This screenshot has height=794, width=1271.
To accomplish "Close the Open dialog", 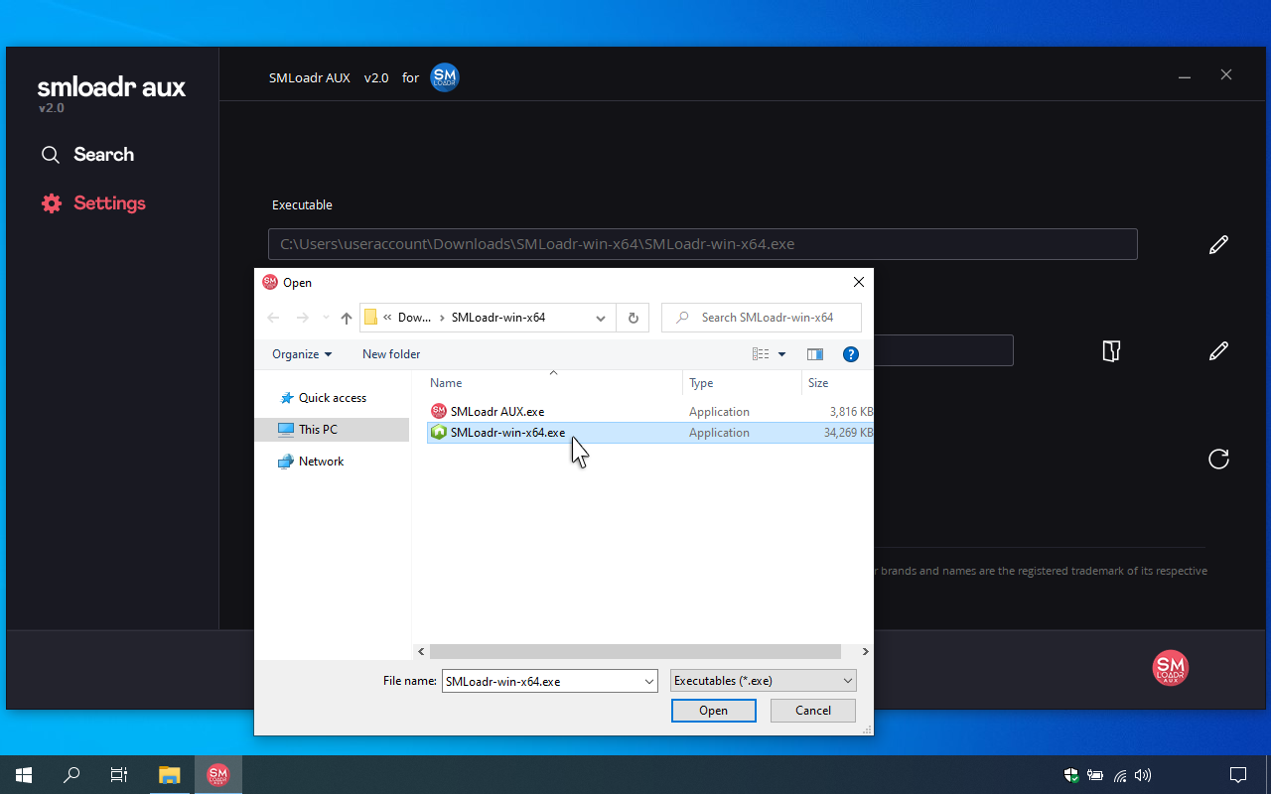I will click(859, 282).
